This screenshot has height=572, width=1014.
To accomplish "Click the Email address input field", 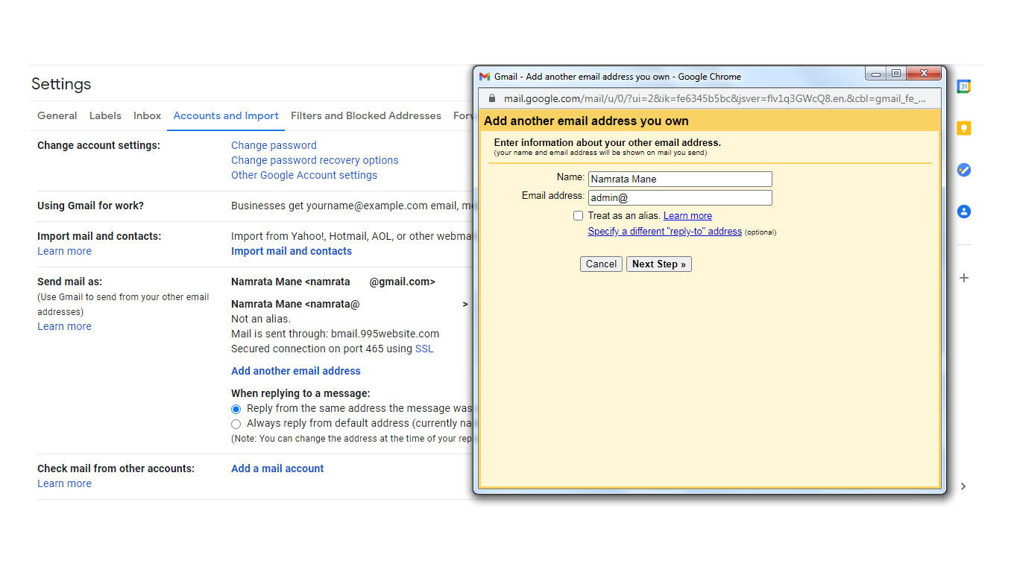I will [x=679, y=198].
